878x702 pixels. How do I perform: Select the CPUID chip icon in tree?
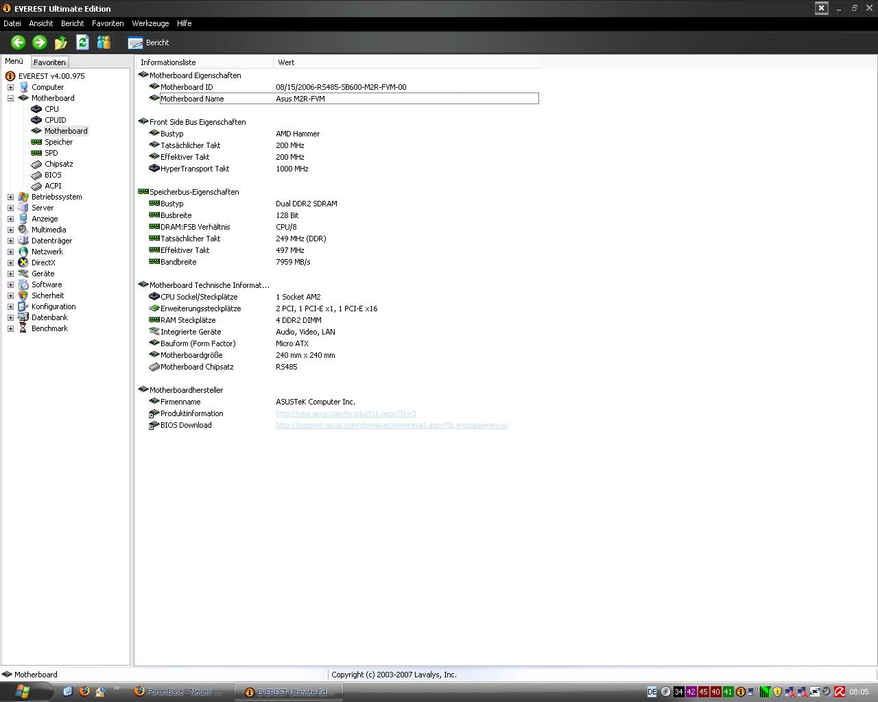[36, 120]
